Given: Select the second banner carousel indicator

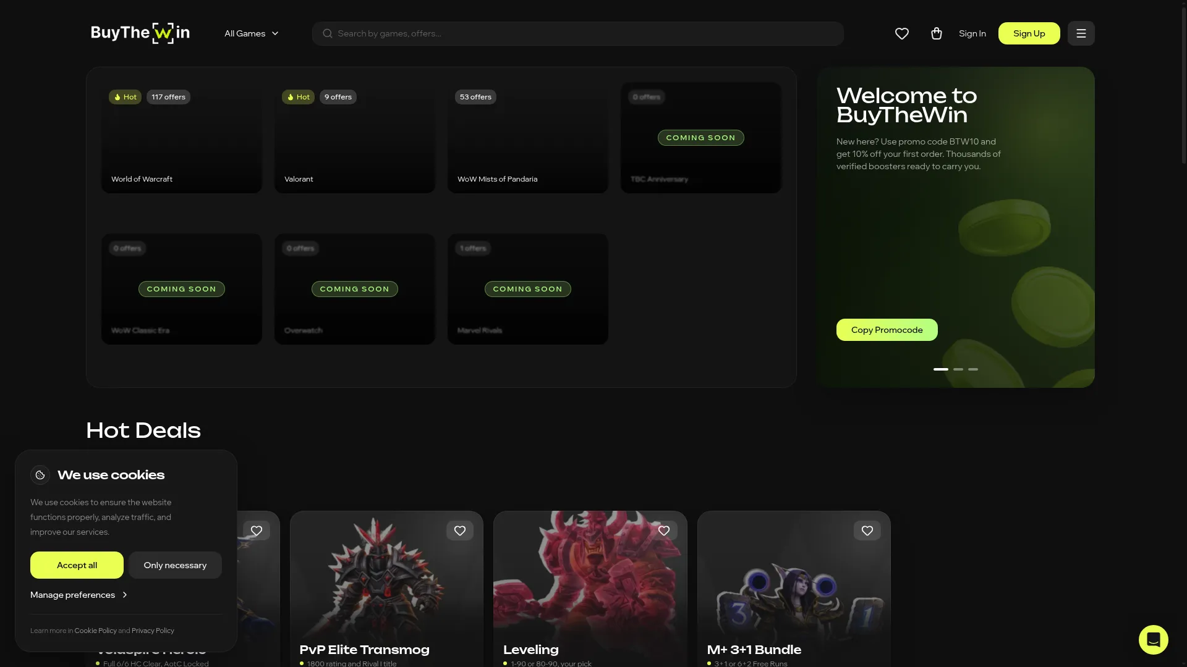Looking at the screenshot, I should (958, 369).
